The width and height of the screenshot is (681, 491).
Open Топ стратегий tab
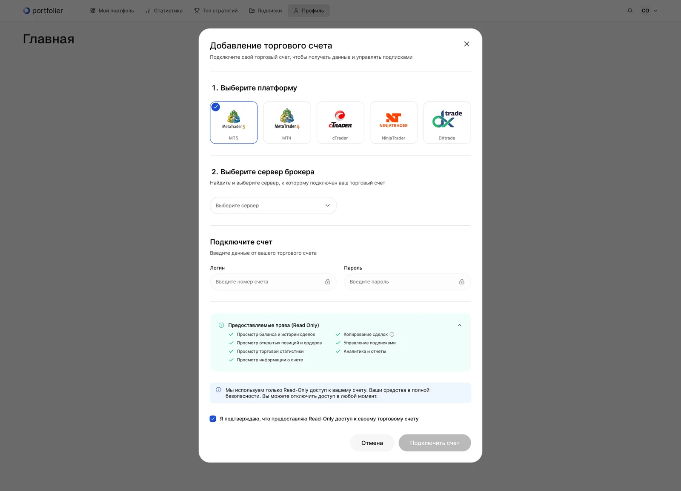point(216,11)
